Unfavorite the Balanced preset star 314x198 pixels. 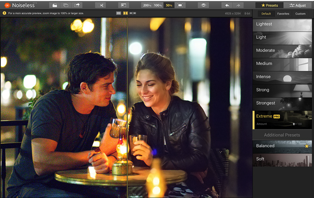(306, 146)
